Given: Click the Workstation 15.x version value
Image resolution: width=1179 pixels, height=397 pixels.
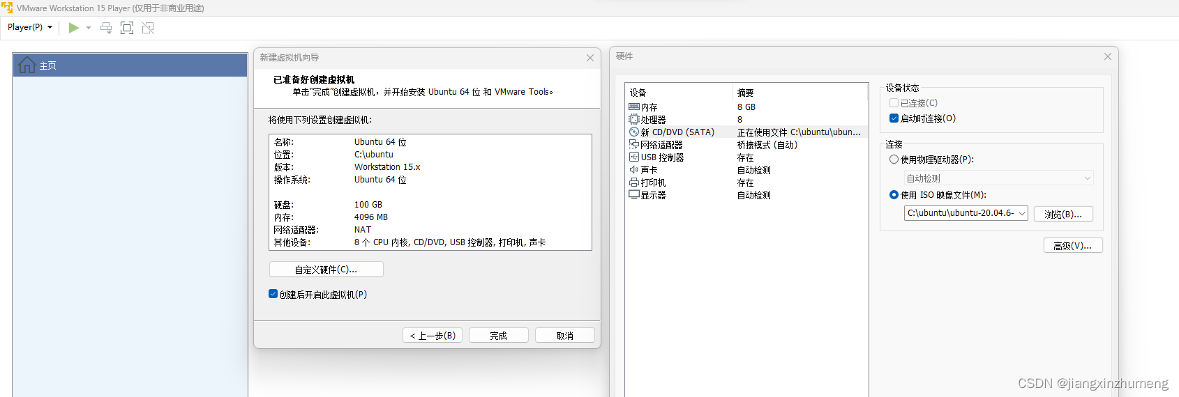Looking at the screenshot, I should (x=387, y=167).
